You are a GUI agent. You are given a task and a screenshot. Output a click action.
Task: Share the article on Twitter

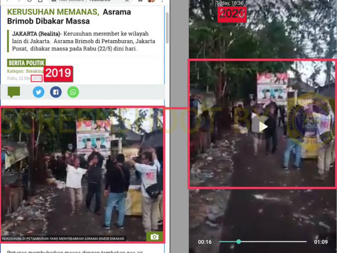click(x=39, y=92)
